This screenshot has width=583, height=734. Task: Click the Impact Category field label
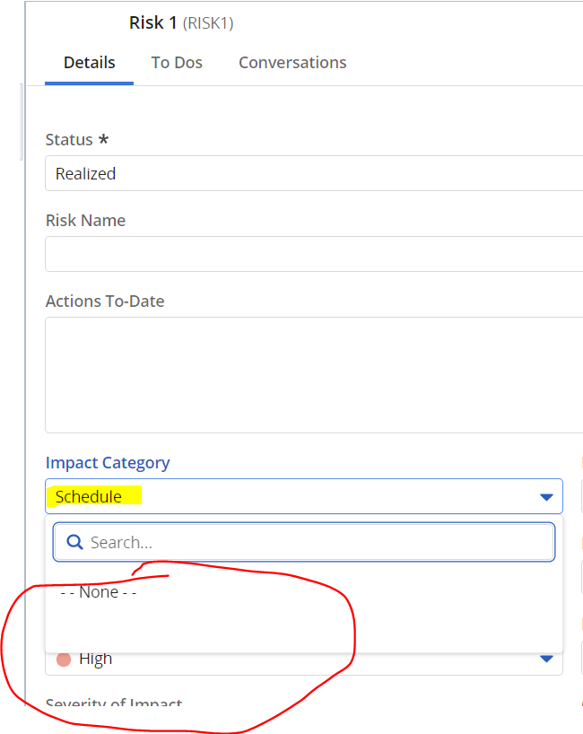coord(108,463)
